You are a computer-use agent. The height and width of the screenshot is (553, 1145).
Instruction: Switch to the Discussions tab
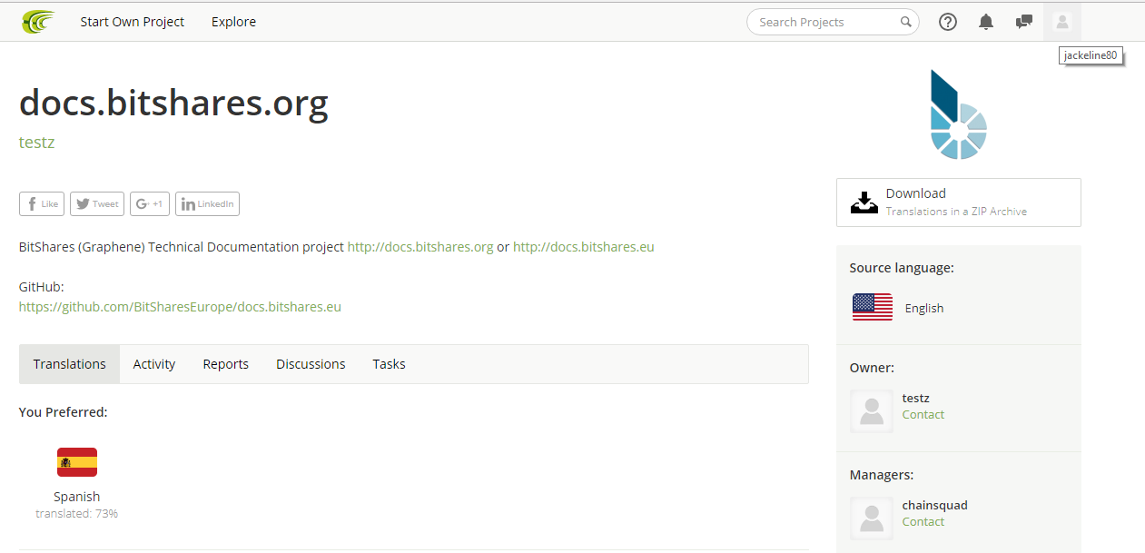[x=311, y=364]
